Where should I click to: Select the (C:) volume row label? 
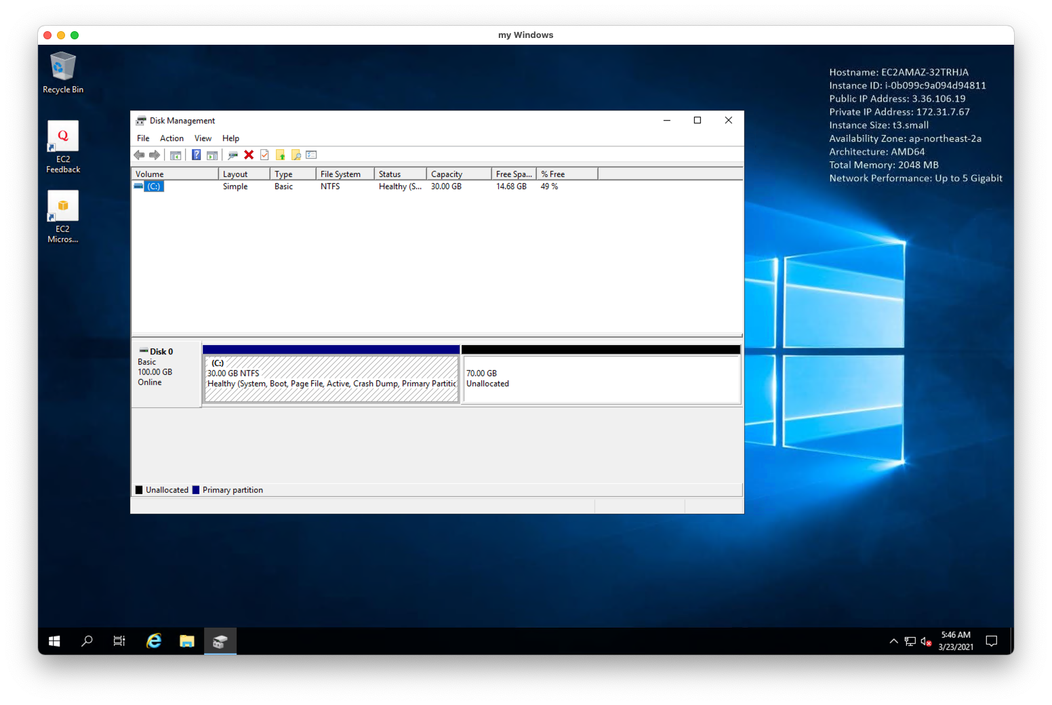click(x=154, y=186)
